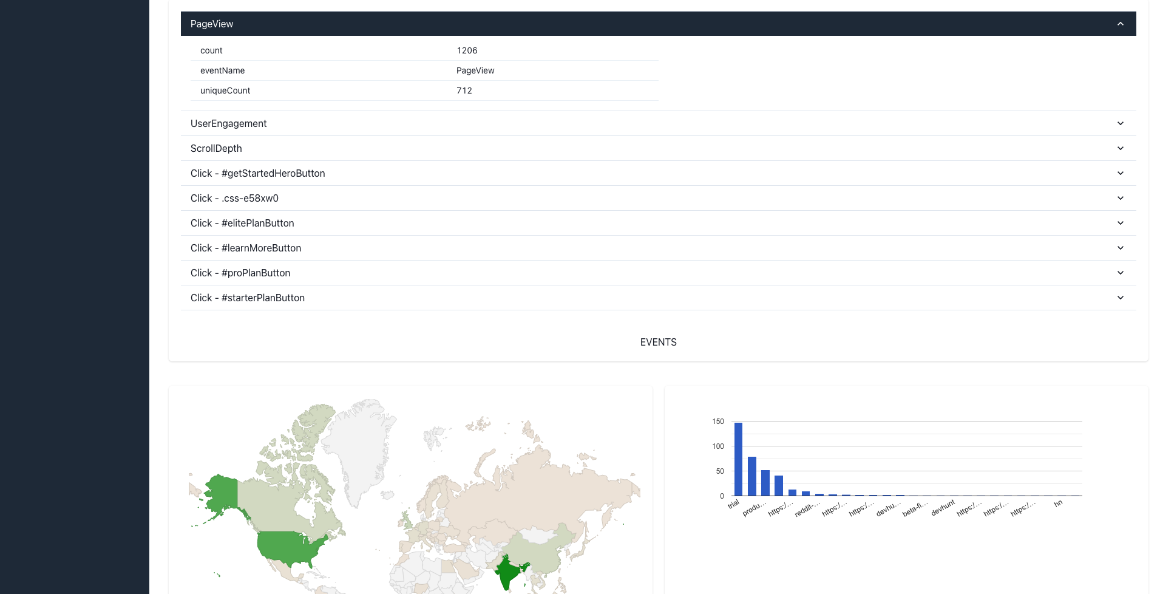Click the count field label
Screen dimensions: 1160x594
[211, 50]
